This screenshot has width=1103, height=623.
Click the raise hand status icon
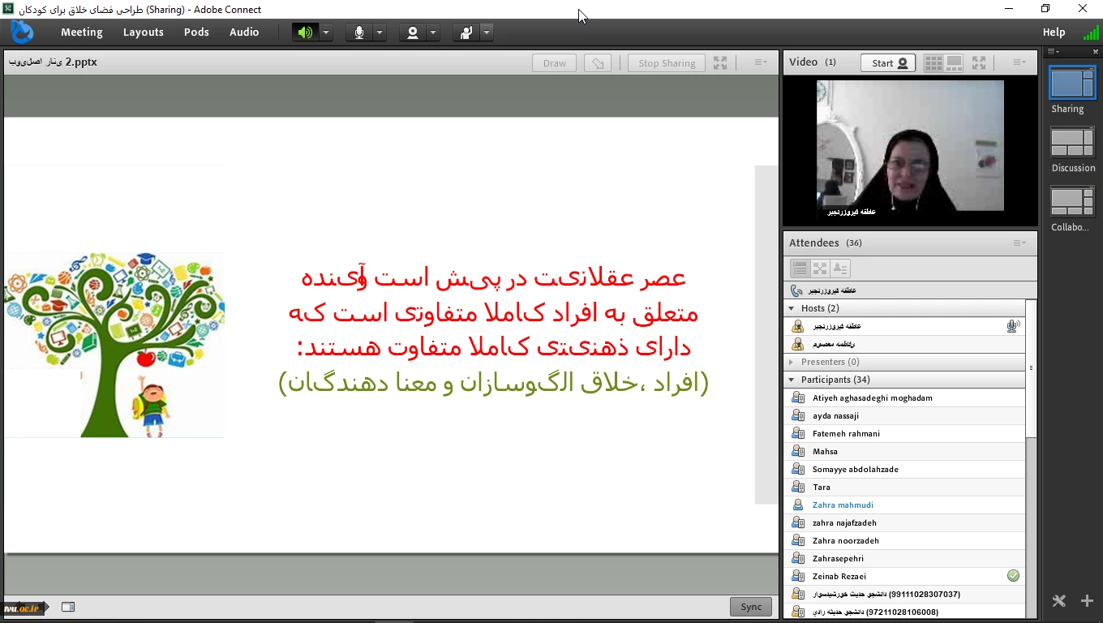click(466, 32)
